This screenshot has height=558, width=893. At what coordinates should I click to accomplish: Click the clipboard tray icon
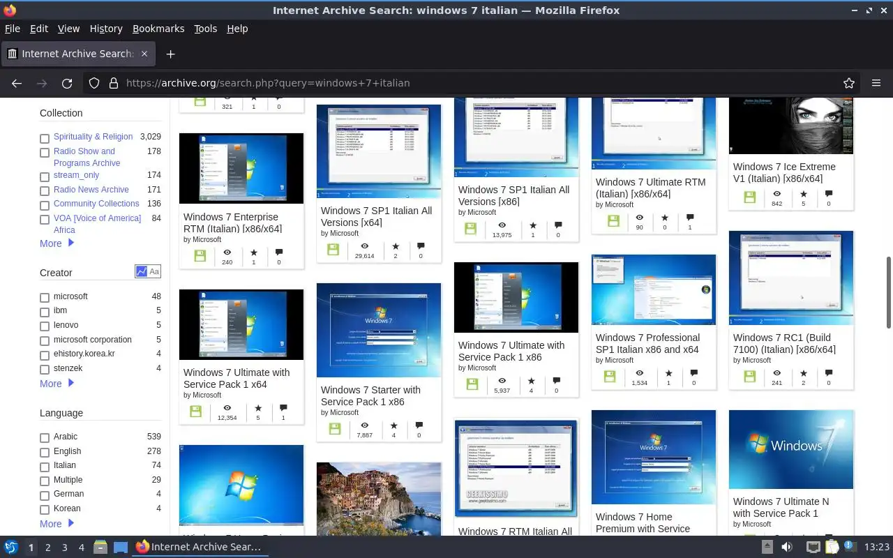tap(832, 548)
